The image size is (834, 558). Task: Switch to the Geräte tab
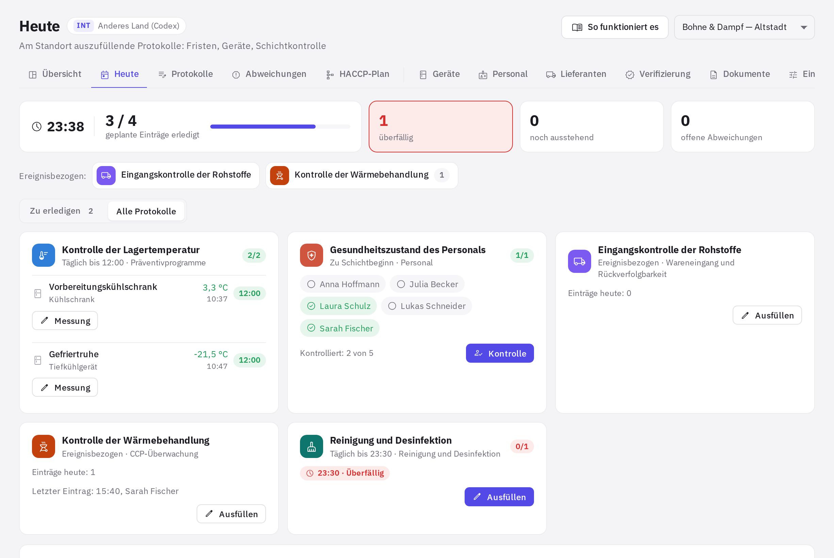[x=439, y=75]
